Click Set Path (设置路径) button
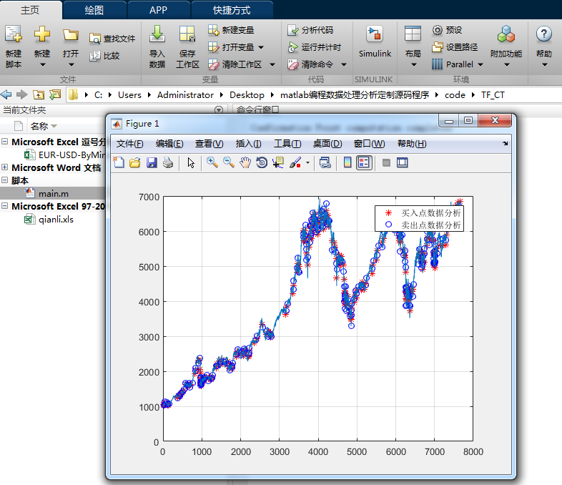 pyautogui.click(x=455, y=47)
